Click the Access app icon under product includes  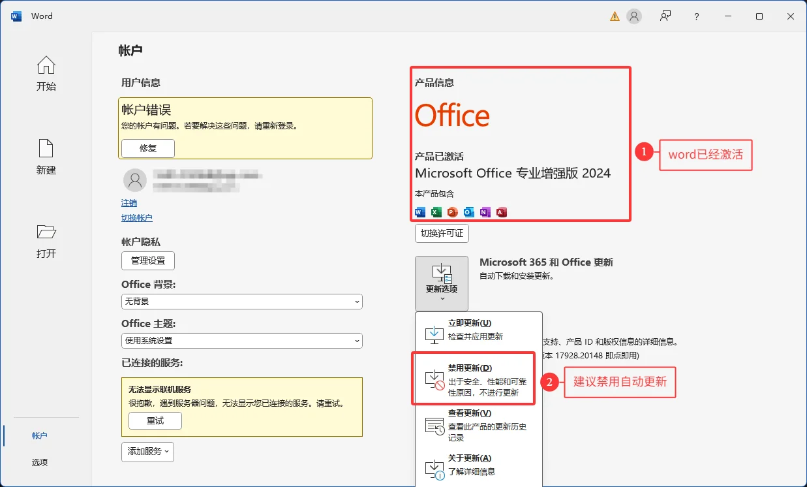click(x=502, y=212)
